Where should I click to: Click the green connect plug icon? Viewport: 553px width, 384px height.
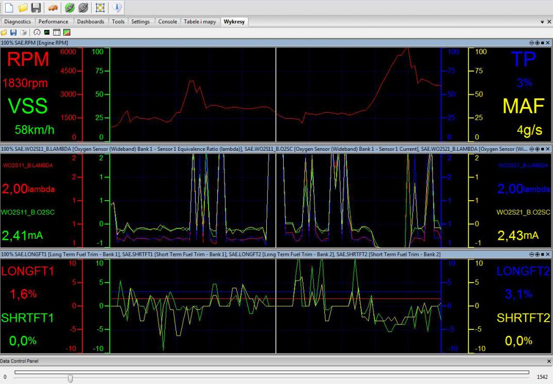[x=70, y=8]
